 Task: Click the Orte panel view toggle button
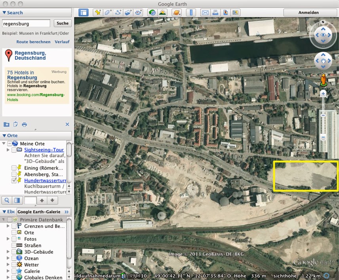[17, 201]
